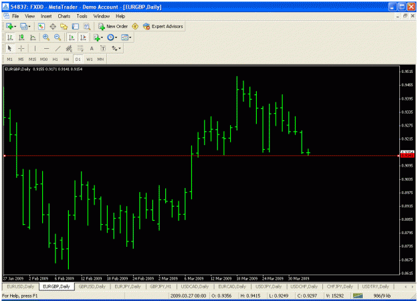Switch to the GBPJPY,H1 chart tab
This screenshot has height=301, width=418.
pos(161,286)
